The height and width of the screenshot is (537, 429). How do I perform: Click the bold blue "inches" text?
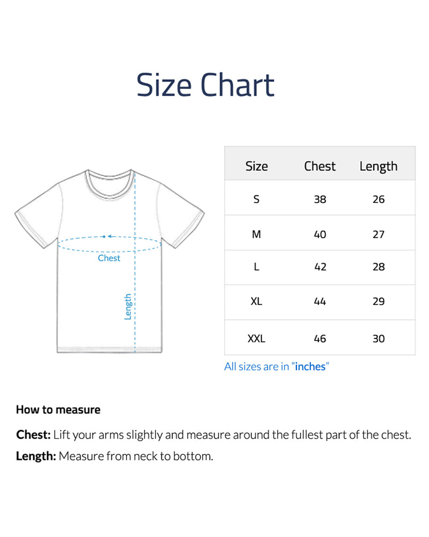[310, 367]
